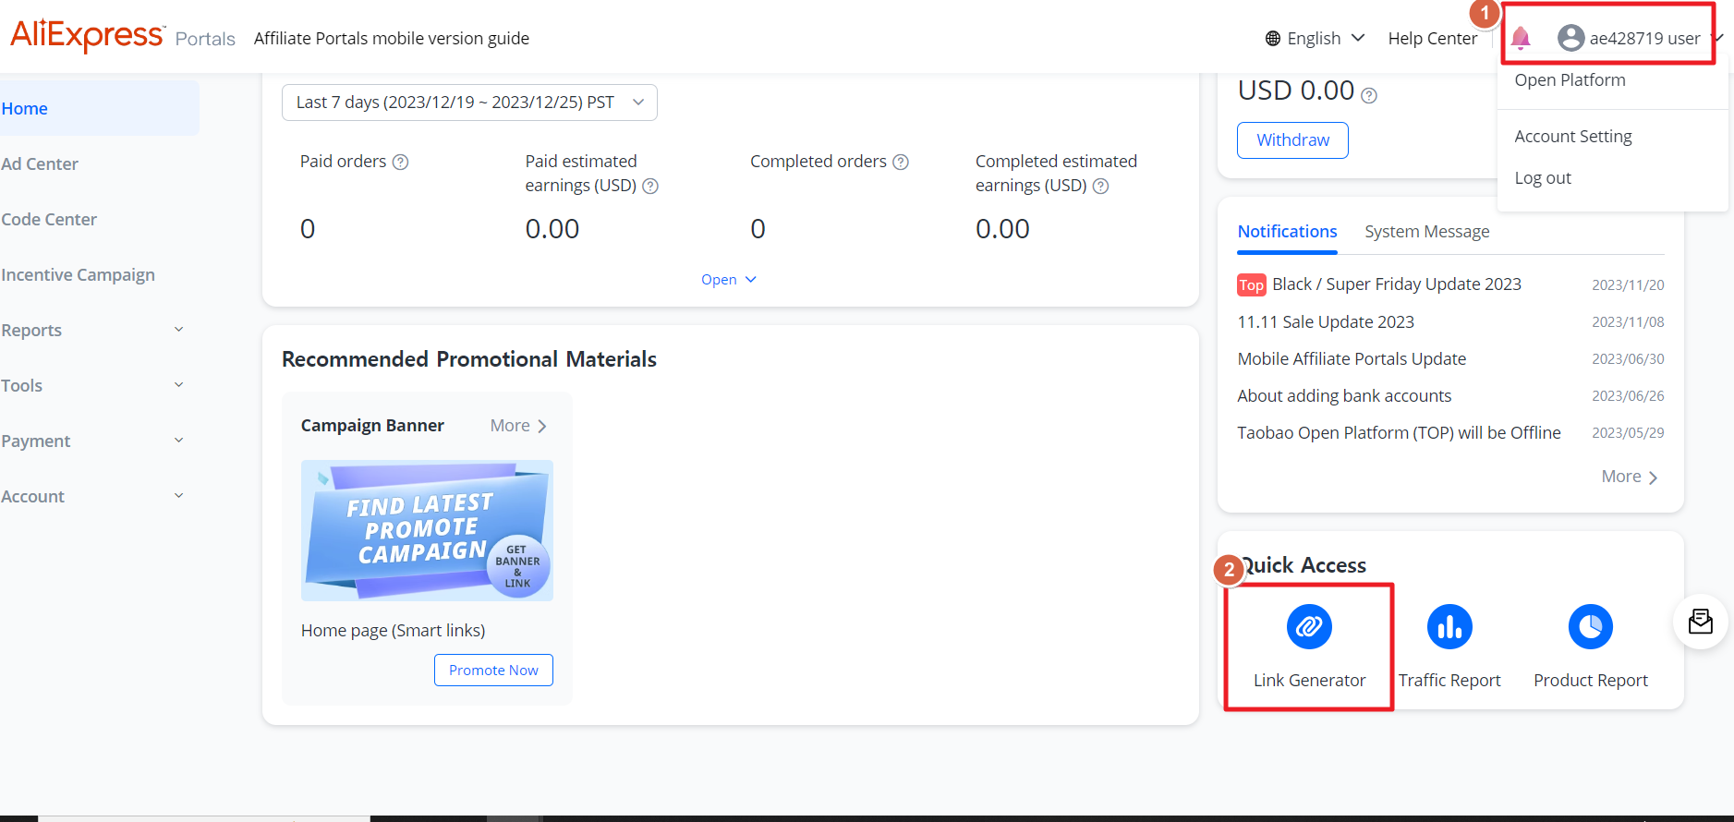Image resolution: width=1734 pixels, height=822 pixels.
Task: Open About adding bank accounts notice
Action: point(1344,396)
